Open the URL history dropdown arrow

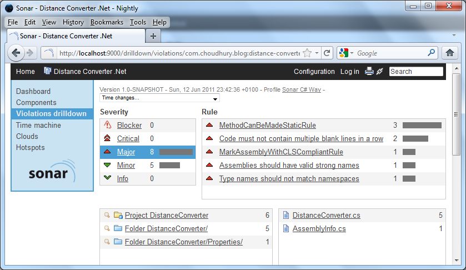click(317, 53)
